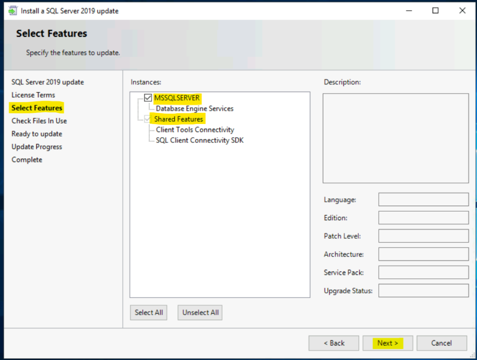Go to previous step with Back
Image resolution: width=477 pixels, height=360 pixels.
[334, 343]
